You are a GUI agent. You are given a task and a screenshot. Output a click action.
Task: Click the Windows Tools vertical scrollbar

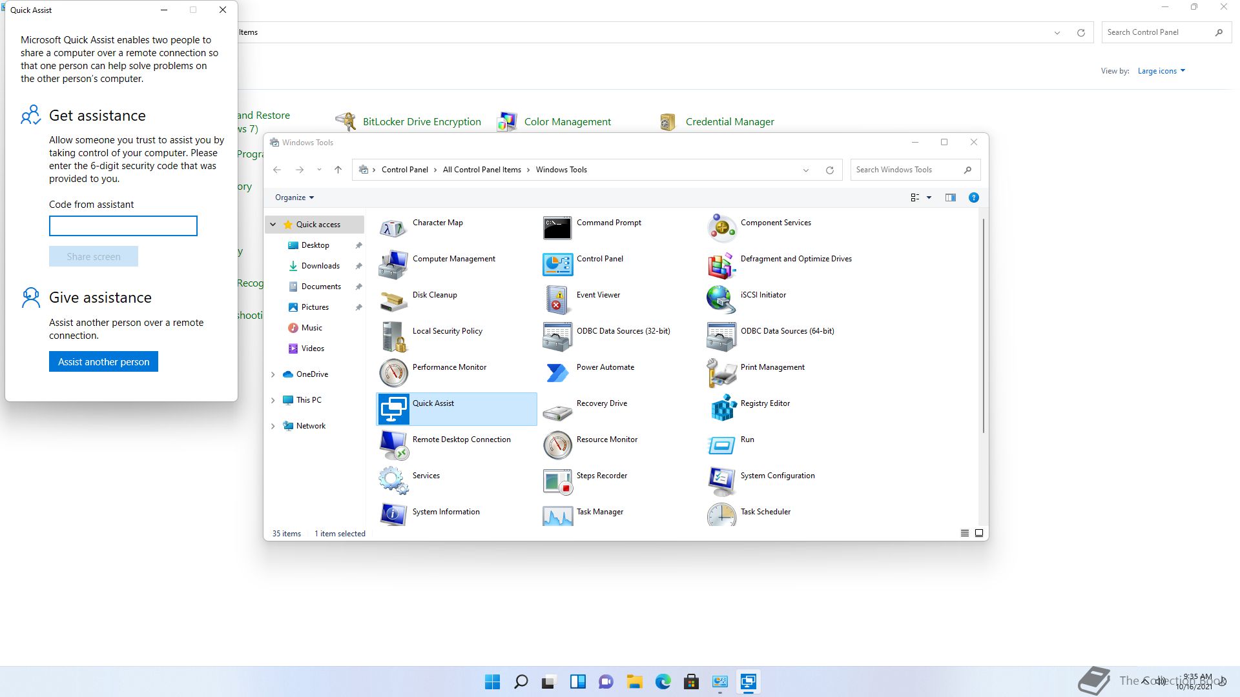pos(983,326)
